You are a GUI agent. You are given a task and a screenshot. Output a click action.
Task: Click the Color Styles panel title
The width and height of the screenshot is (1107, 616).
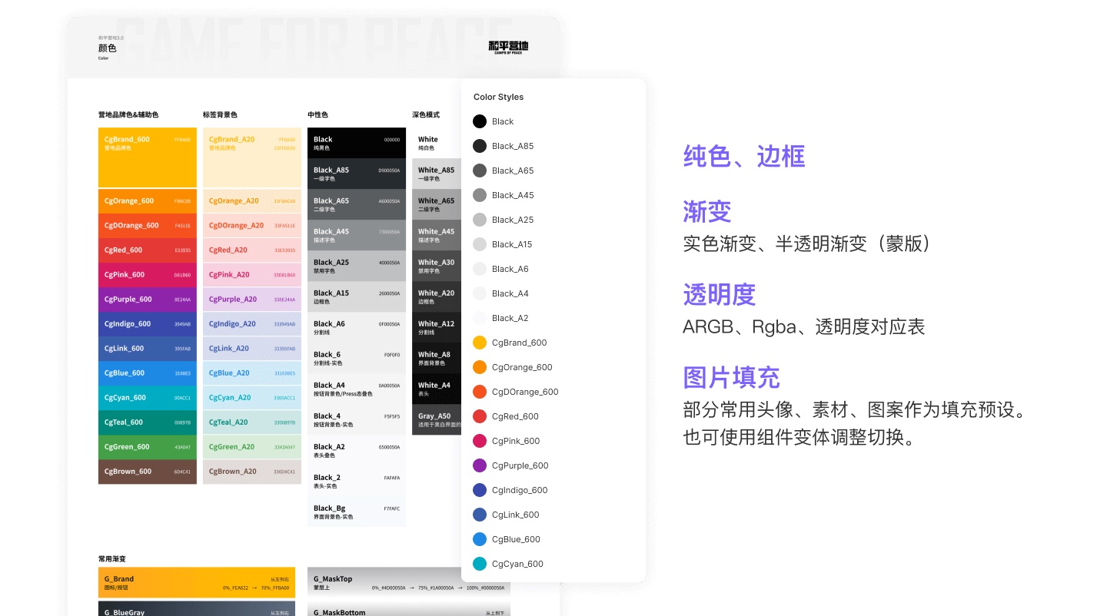click(x=498, y=97)
